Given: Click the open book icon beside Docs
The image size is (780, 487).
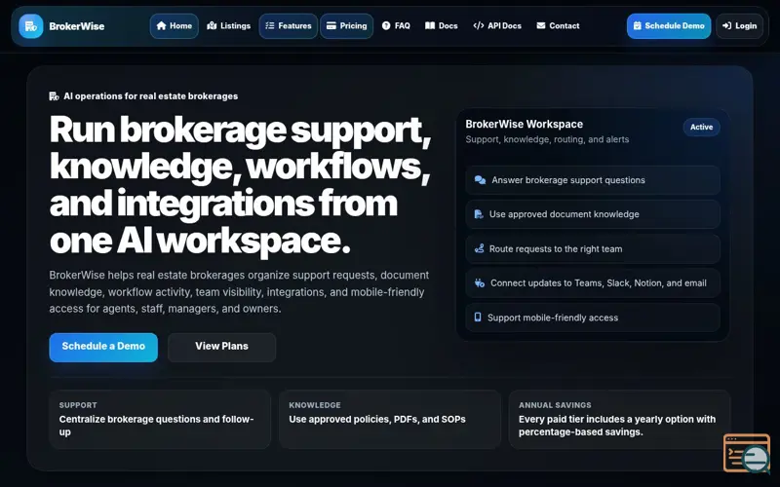Looking at the screenshot, I should tap(430, 26).
